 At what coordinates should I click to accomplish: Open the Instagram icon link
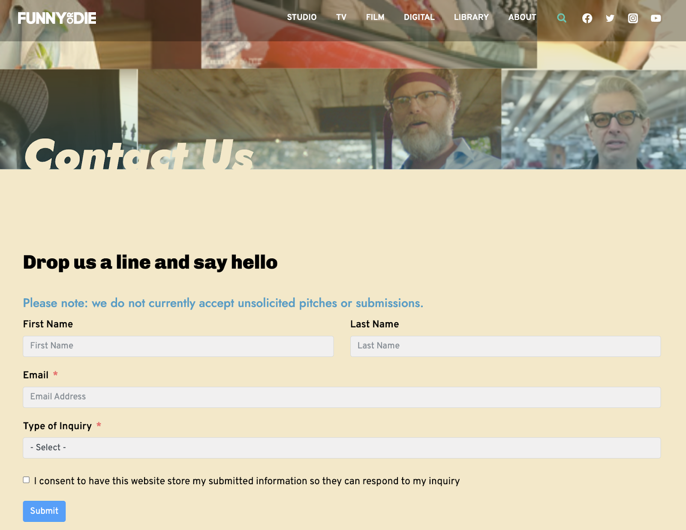pos(633,18)
